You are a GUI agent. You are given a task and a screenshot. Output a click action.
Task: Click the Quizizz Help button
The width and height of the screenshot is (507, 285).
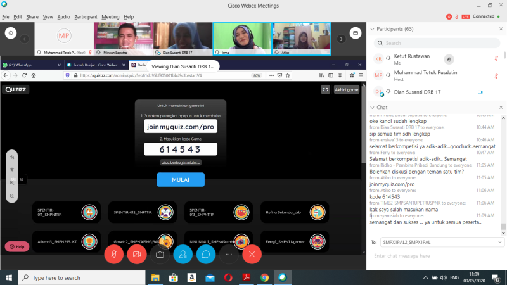tap(17, 246)
